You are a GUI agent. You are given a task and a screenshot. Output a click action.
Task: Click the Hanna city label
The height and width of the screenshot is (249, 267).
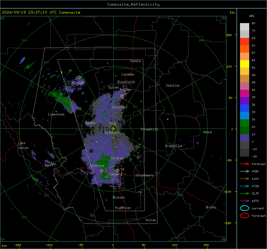[x=207, y=132]
